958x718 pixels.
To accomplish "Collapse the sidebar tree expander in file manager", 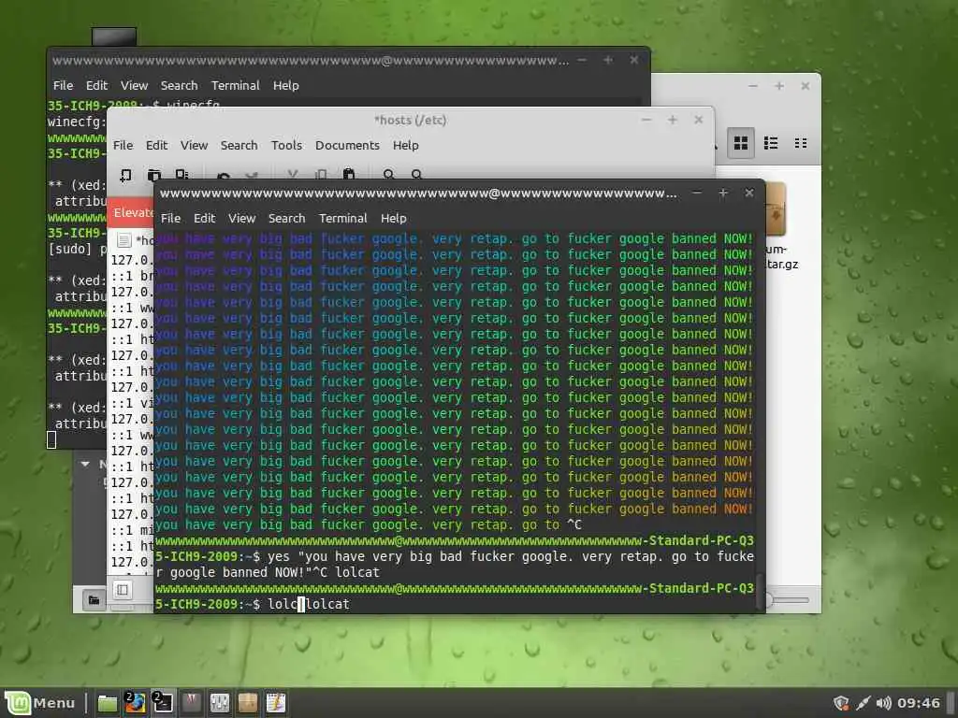I will click(x=85, y=464).
